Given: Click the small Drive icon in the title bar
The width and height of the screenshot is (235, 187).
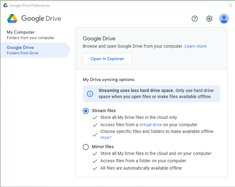Looking at the screenshot, I should [5, 5].
